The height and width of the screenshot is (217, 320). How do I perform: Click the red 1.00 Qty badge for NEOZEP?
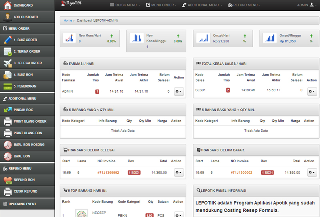coord(149,215)
